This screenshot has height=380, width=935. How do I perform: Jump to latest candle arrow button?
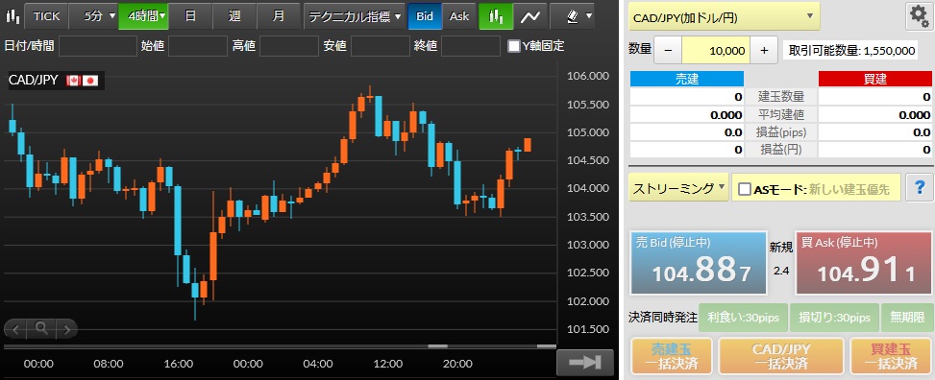(x=585, y=362)
